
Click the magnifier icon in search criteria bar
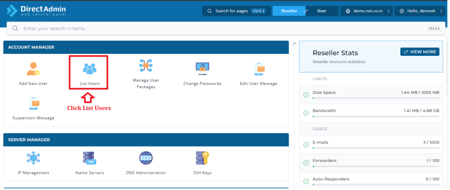pyautogui.click(x=15, y=29)
